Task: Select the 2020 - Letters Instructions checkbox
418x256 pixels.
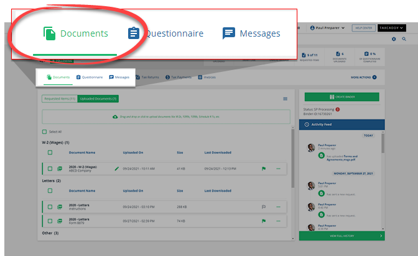Action: click(x=50, y=207)
